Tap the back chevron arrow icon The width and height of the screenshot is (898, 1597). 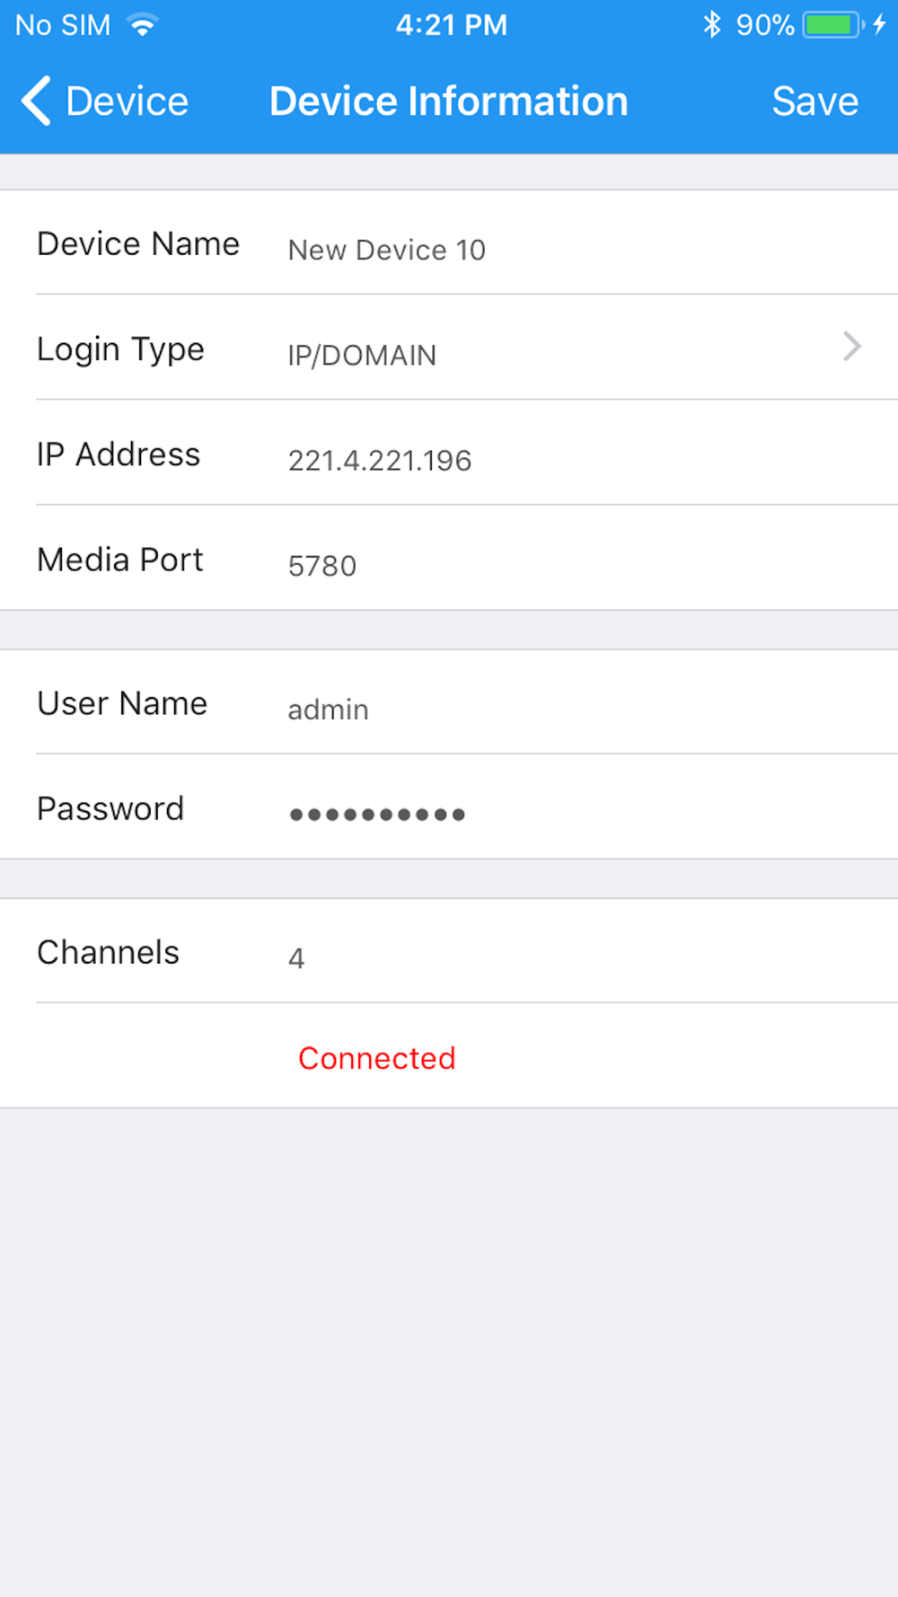click(36, 101)
